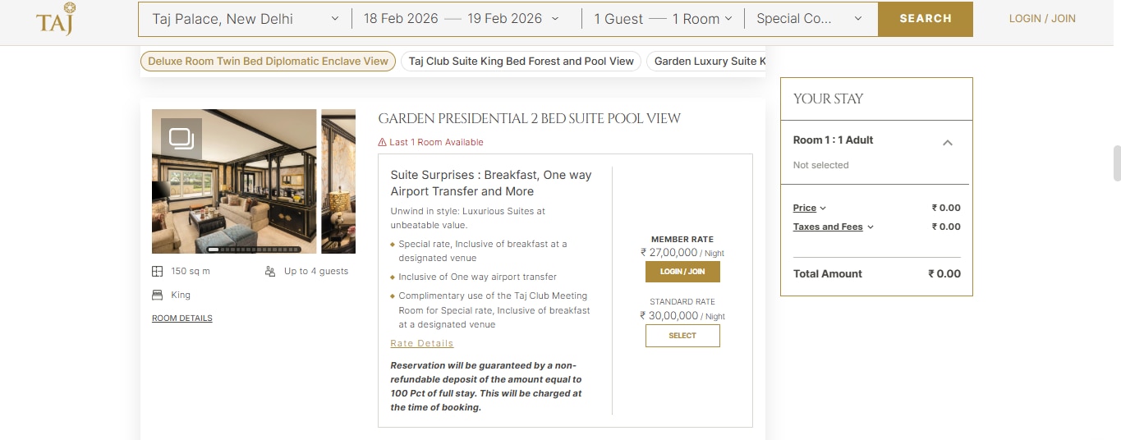The width and height of the screenshot is (1121, 440).
Task: Click the gold SEARCH button
Action: 925,19
